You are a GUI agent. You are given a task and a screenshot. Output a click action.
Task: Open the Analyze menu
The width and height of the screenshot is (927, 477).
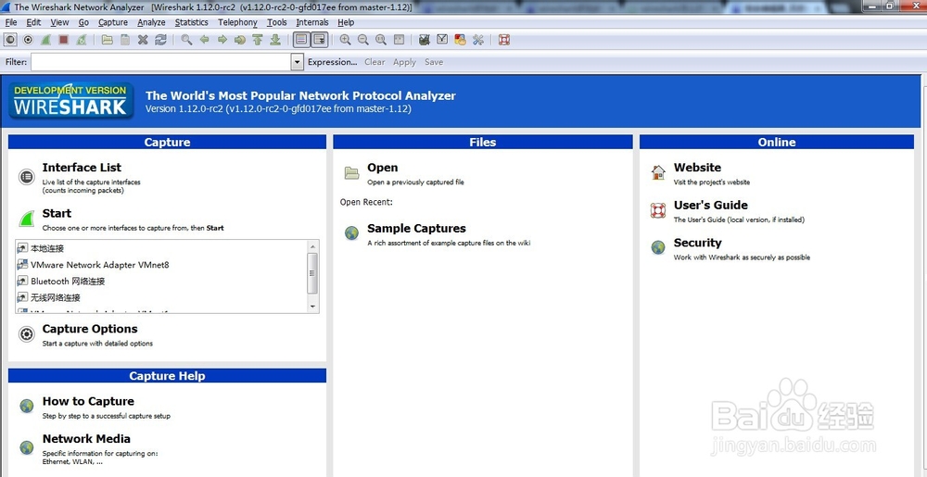point(151,22)
